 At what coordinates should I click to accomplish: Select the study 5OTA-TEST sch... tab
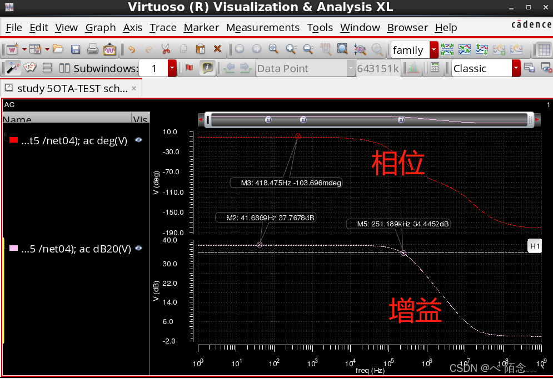(x=71, y=88)
